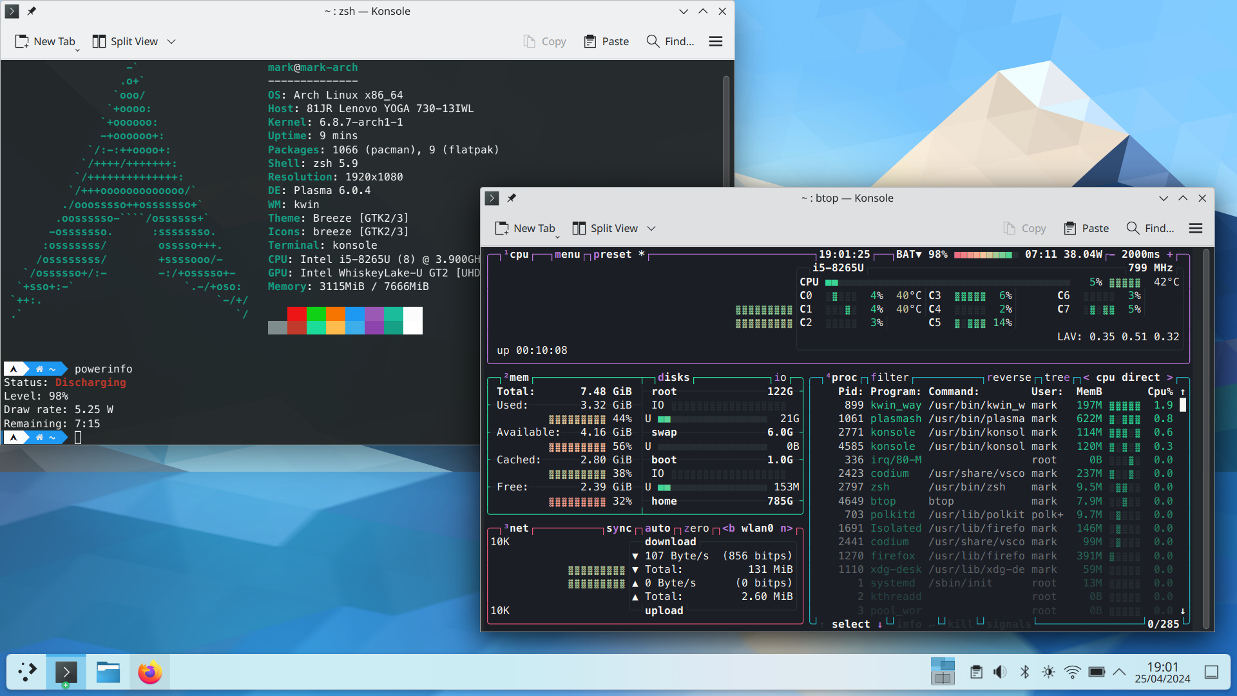Open the Wi-Fi network tray icon
The height and width of the screenshot is (696, 1237).
[x=1072, y=672]
